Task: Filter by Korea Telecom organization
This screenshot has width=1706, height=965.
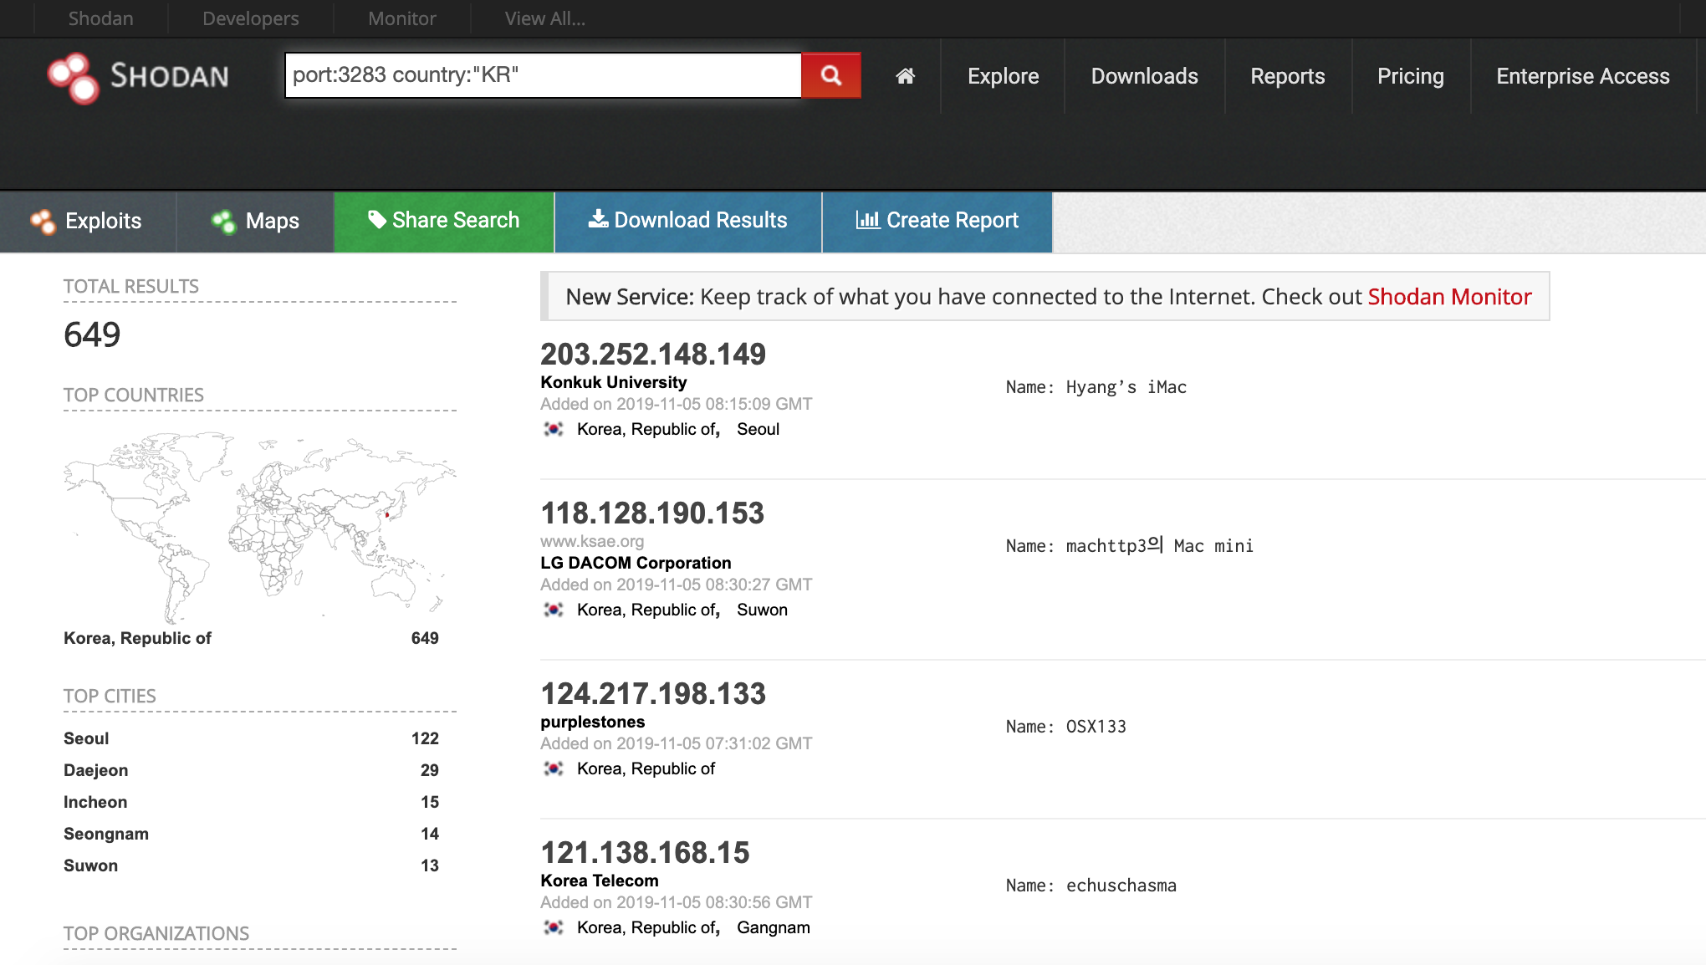Action: coord(600,881)
